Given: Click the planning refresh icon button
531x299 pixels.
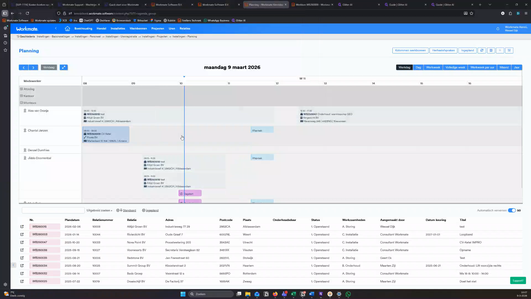Looking at the screenshot, I should (481, 50).
